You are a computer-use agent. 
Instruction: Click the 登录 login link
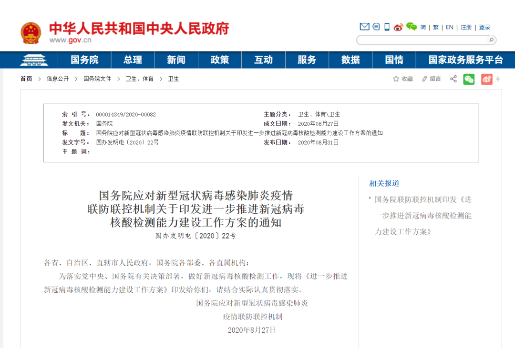pos(484,27)
